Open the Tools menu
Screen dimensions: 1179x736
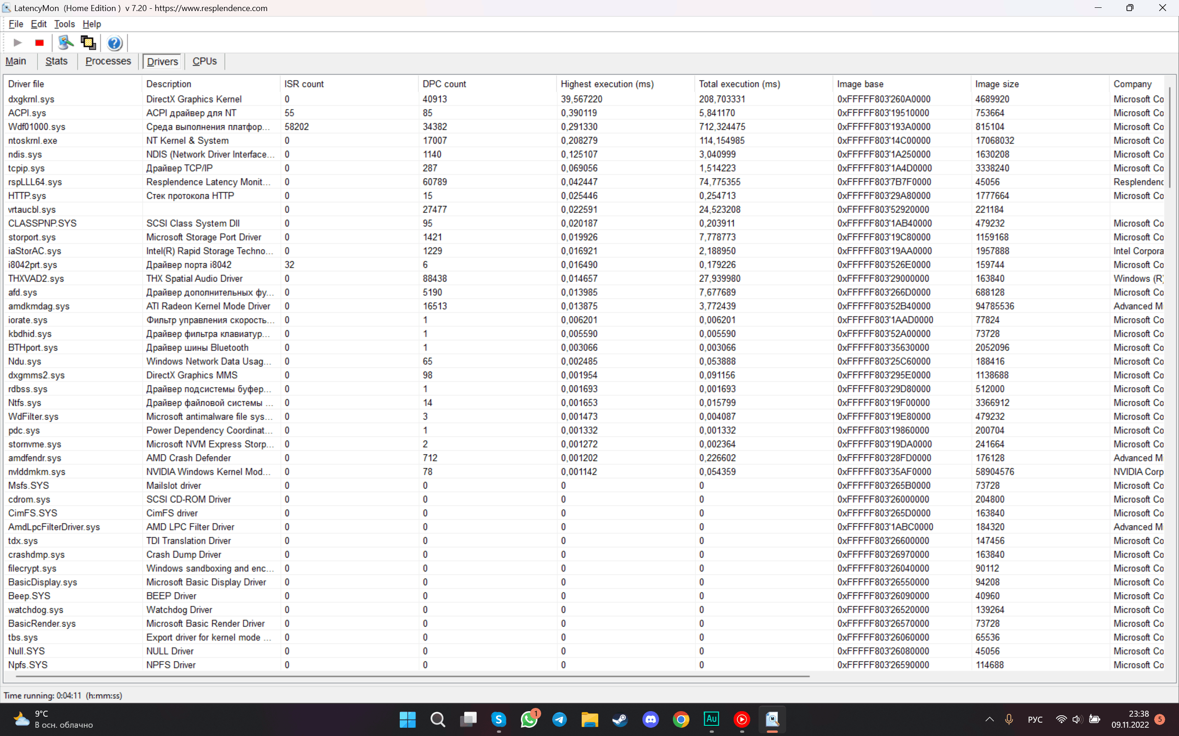(x=64, y=24)
